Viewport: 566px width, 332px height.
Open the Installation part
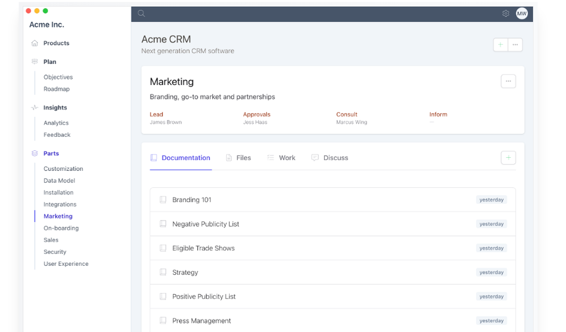(58, 192)
